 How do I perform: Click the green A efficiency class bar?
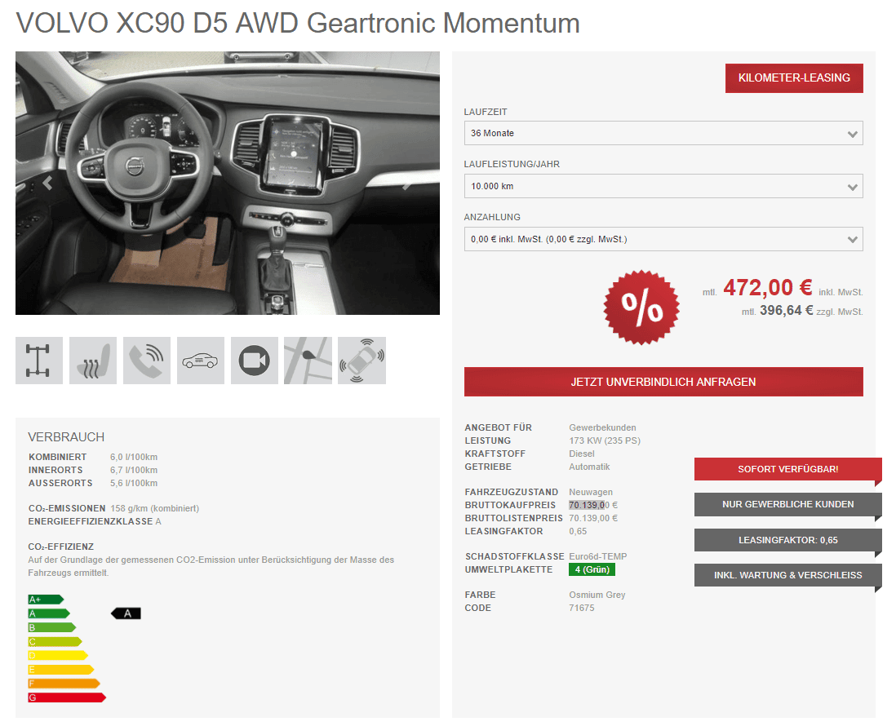(49, 613)
